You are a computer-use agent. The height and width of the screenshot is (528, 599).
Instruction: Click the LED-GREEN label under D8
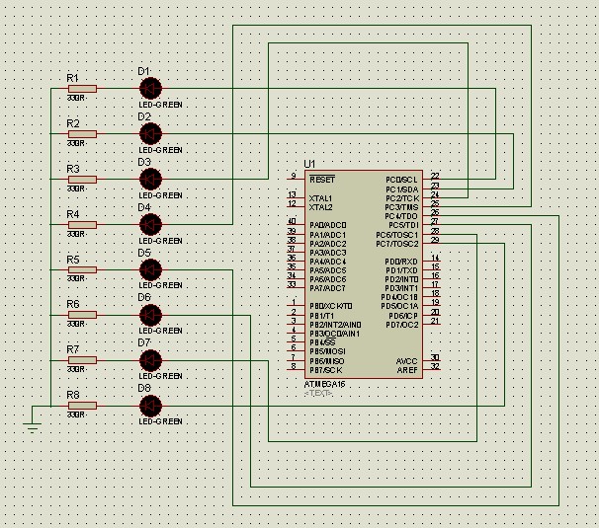[x=160, y=421]
